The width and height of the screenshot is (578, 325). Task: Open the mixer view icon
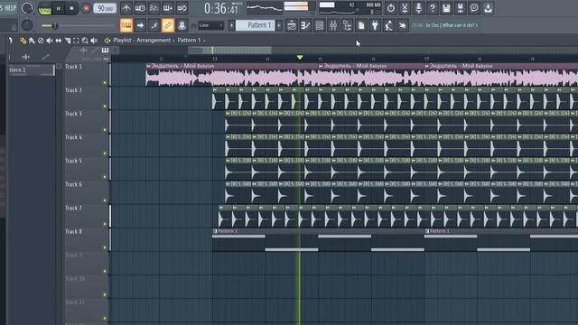point(333,25)
